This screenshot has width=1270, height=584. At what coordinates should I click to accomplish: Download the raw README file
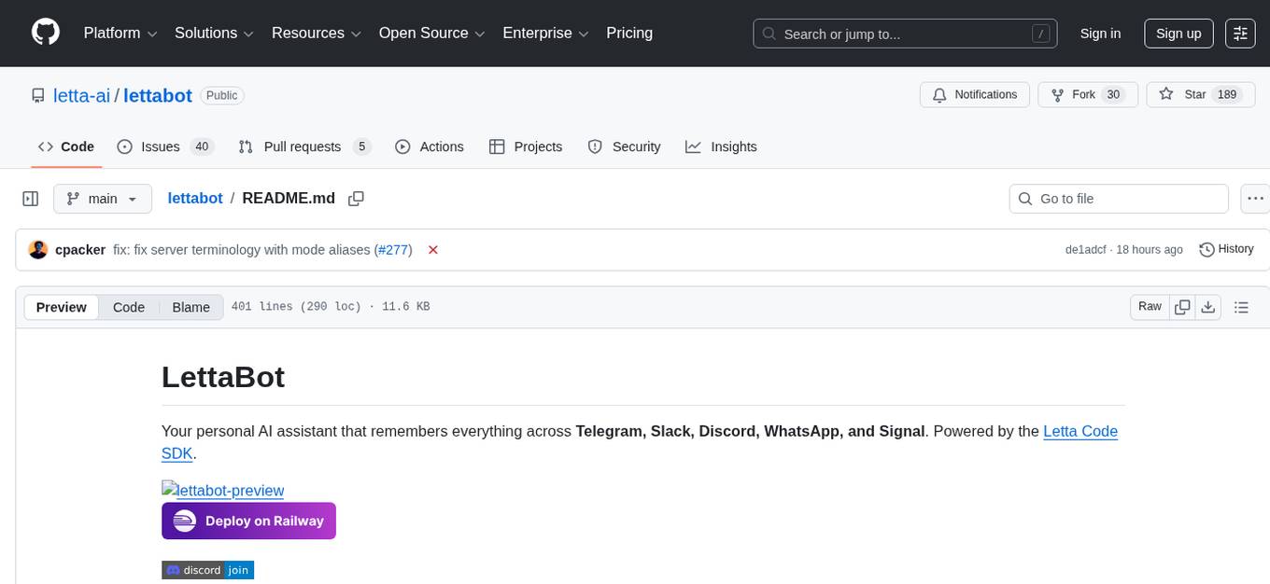click(x=1208, y=306)
